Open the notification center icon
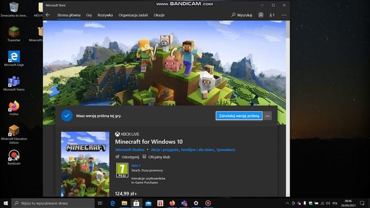370x208 pixels. (x=362, y=203)
